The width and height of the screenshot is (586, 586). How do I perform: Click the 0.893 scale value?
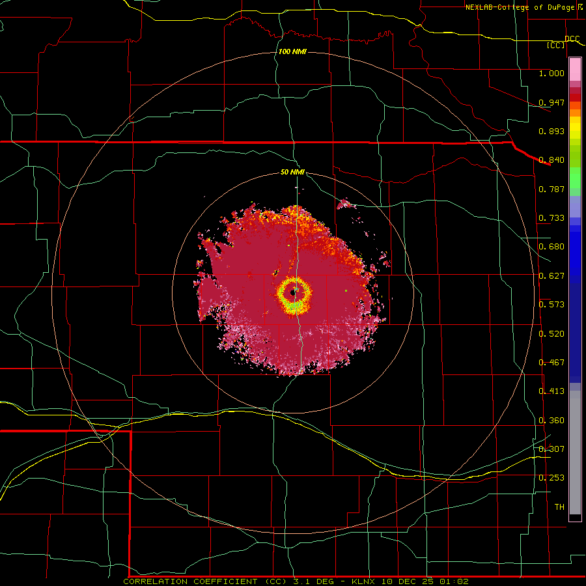[551, 131]
